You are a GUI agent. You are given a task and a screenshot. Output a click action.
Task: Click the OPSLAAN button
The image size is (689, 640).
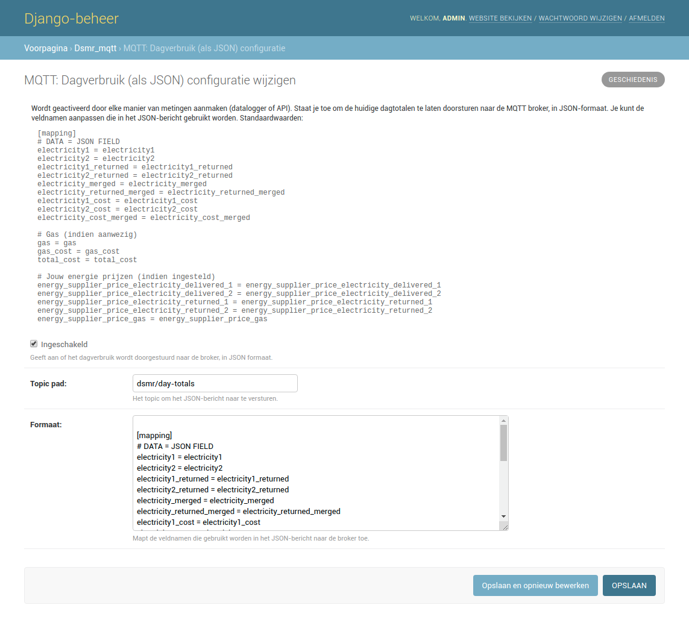(629, 586)
